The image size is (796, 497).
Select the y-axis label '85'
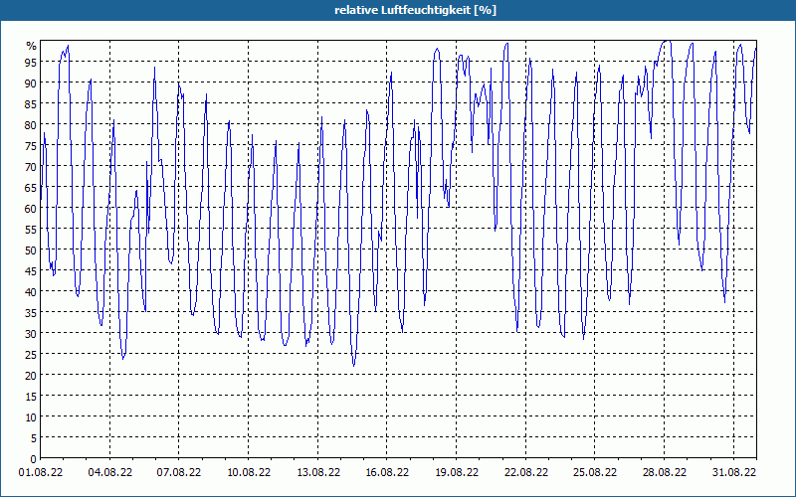[31, 104]
